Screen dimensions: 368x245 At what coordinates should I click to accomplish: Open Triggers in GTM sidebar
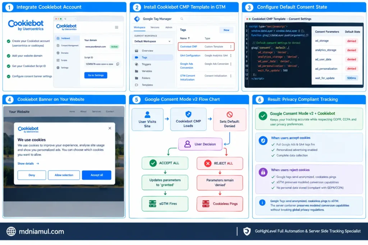click(146, 64)
